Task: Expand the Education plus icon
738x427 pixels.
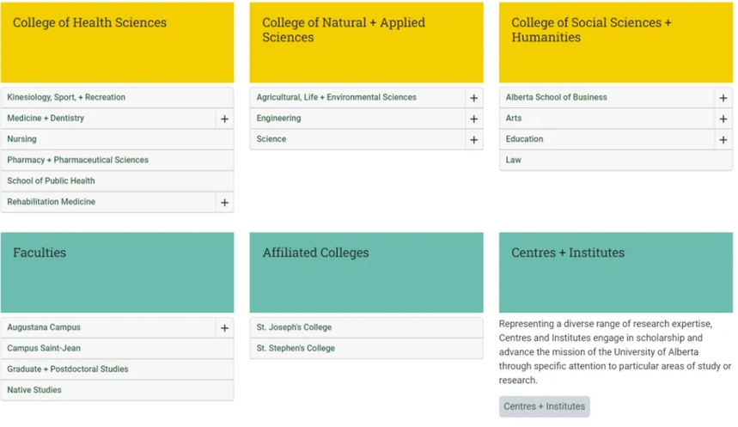Action: pos(723,139)
